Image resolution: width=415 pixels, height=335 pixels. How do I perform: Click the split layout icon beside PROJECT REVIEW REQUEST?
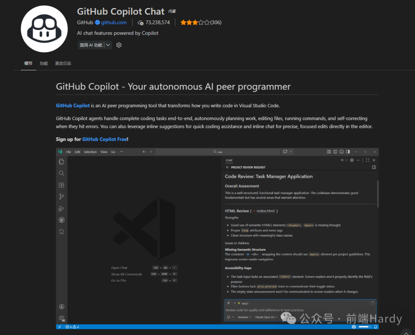[x=374, y=167]
